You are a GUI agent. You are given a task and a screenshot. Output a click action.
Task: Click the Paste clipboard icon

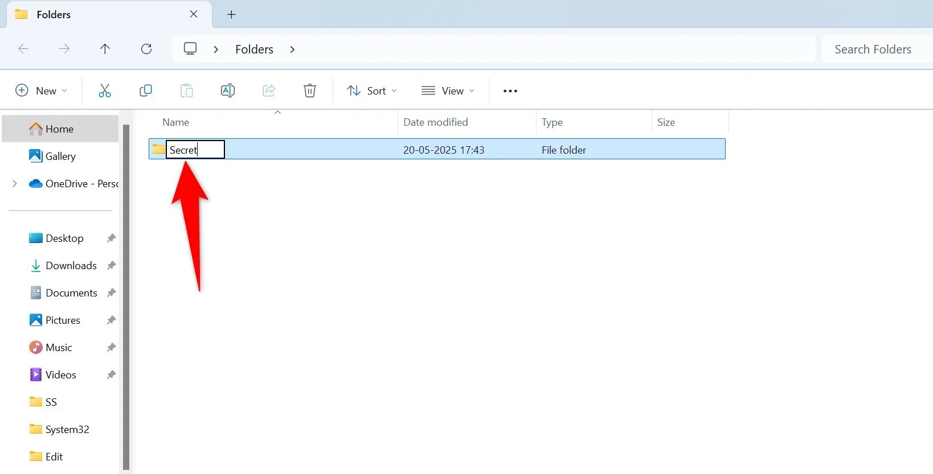point(187,91)
